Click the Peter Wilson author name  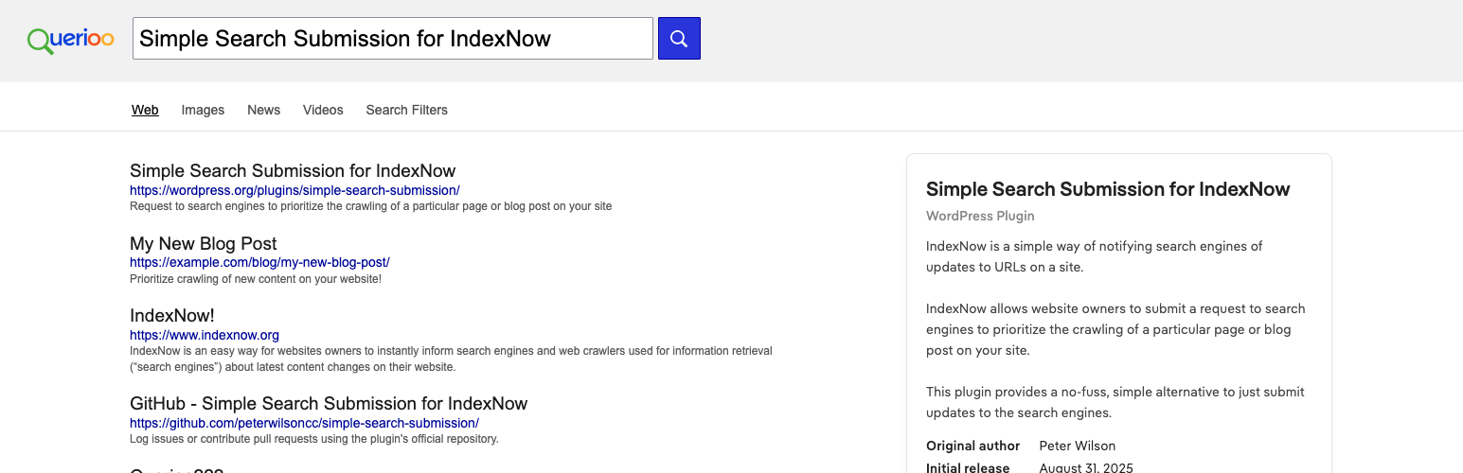[1078, 446]
